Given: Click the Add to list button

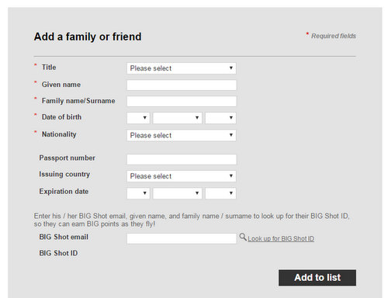Looking at the screenshot, I should [317, 278].
